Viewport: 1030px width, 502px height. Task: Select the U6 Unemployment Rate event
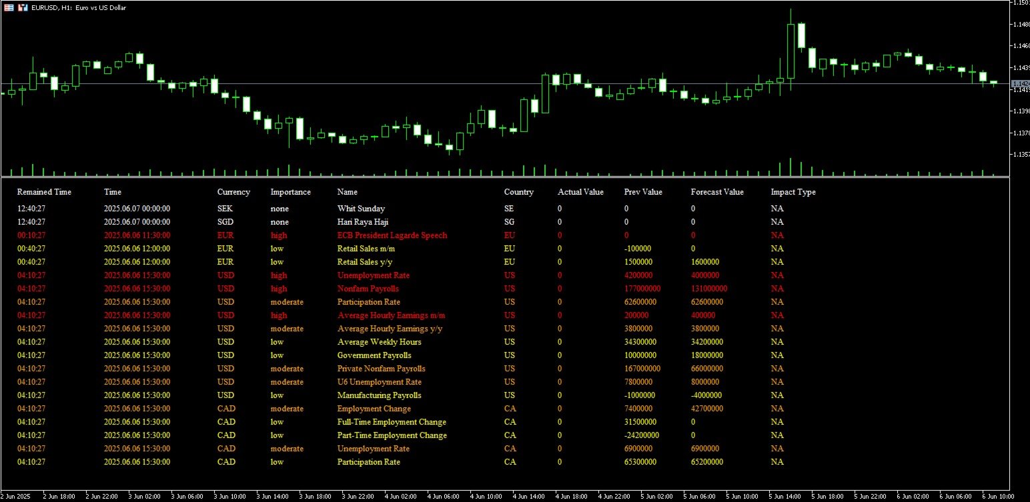[380, 382]
